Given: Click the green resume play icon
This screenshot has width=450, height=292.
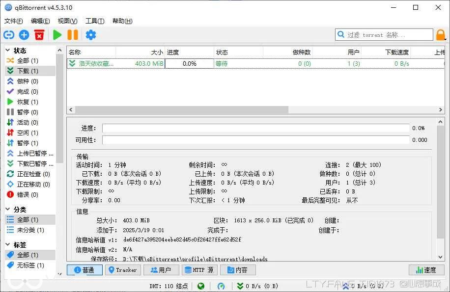Looking at the screenshot, I should click(57, 35).
